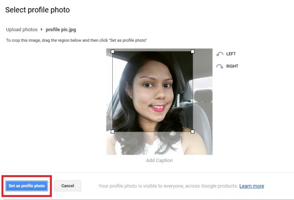Click the crop instructions text
Viewport: 294px width, 200px height.
tap(76, 40)
